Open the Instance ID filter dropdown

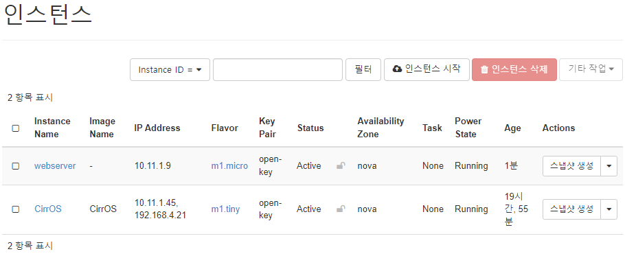click(170, 70)
